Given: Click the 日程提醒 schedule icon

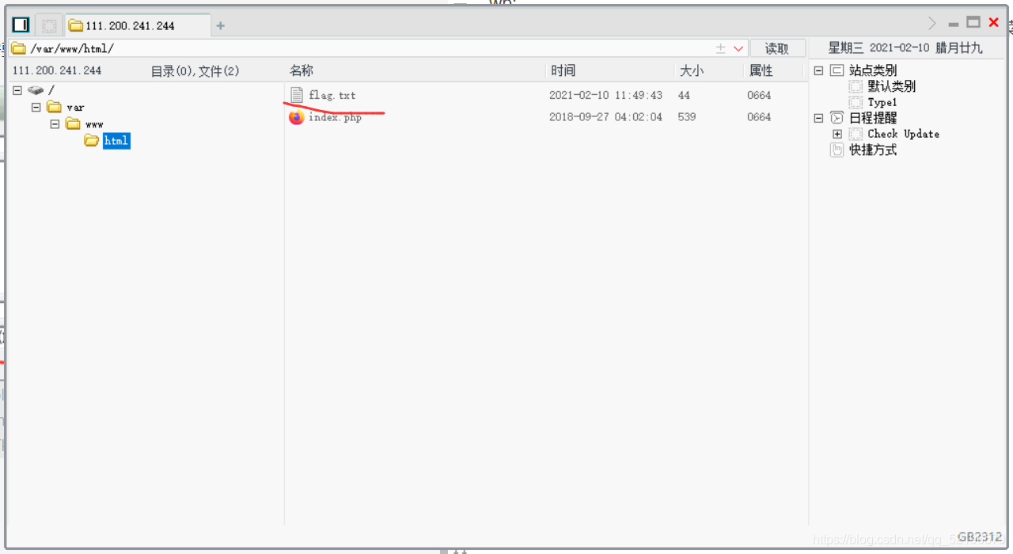Looking at the screenshot, I should [x=837, y=118].
